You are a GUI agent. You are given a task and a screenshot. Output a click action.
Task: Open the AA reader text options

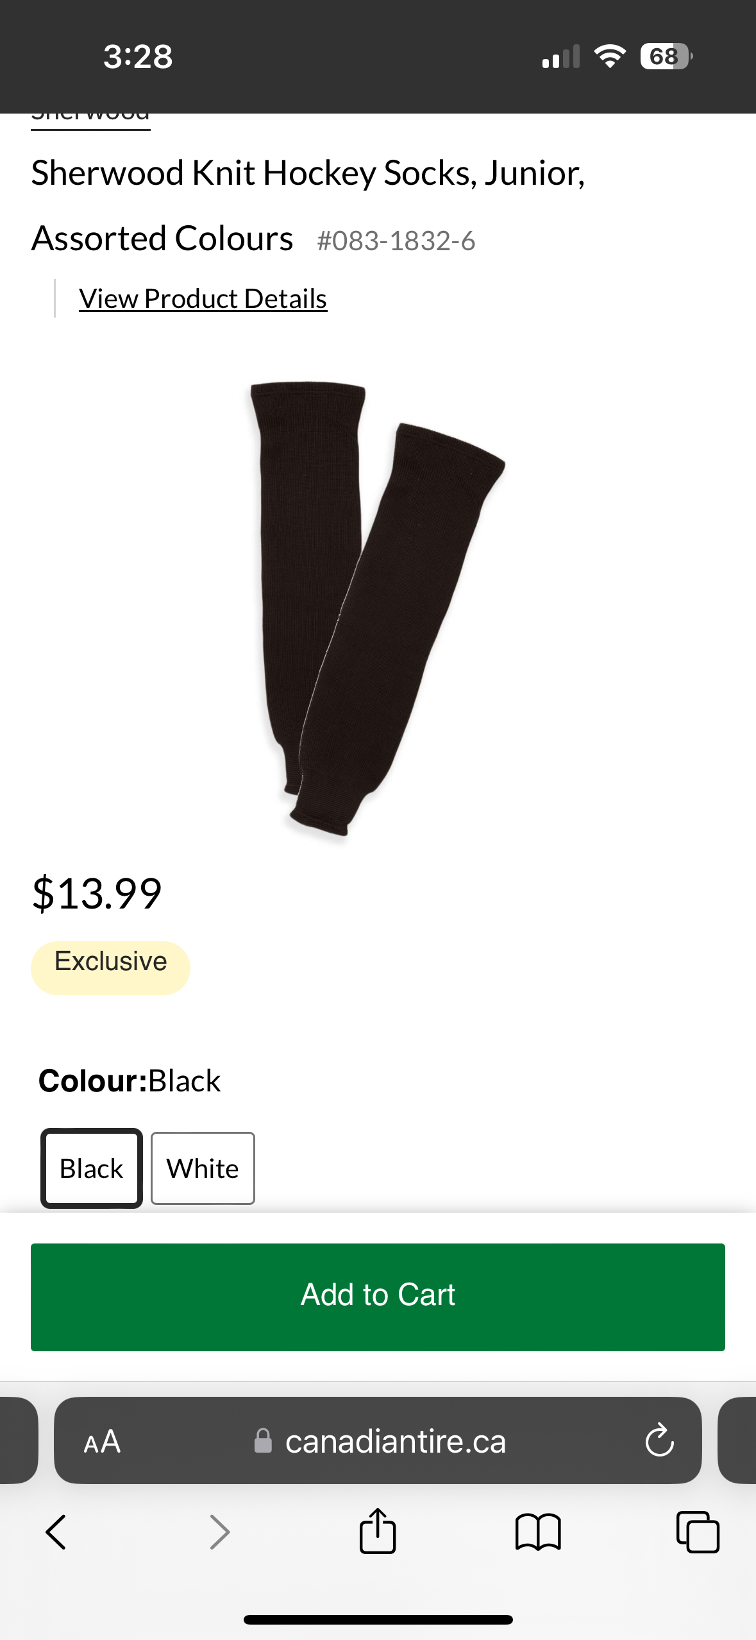[102, 1442]
